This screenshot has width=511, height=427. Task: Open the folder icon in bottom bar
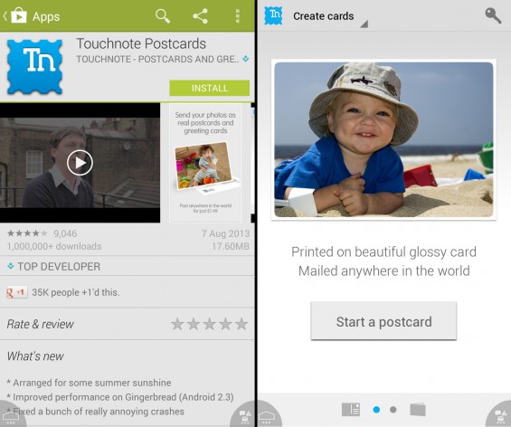418,410
